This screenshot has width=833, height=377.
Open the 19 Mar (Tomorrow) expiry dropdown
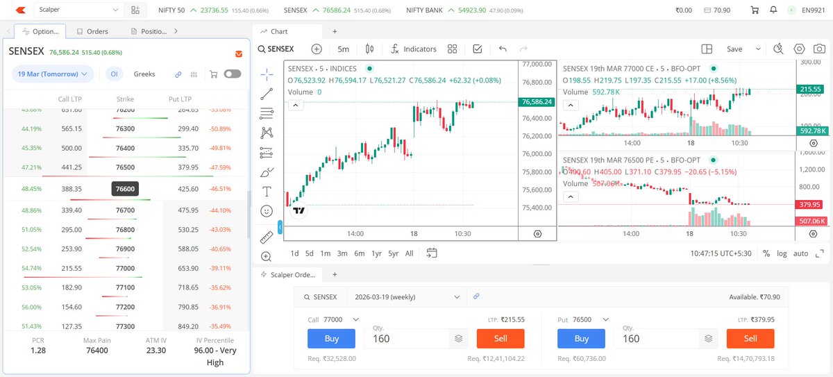pyautogui.click(x=53, y=74)
